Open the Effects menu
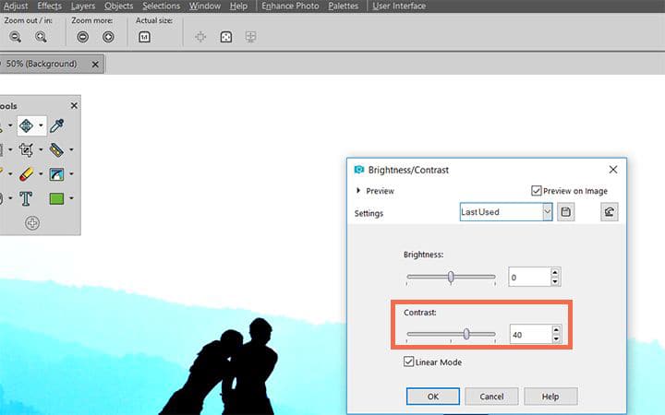This screenshot has height=415, width=665. pos(49,6)
